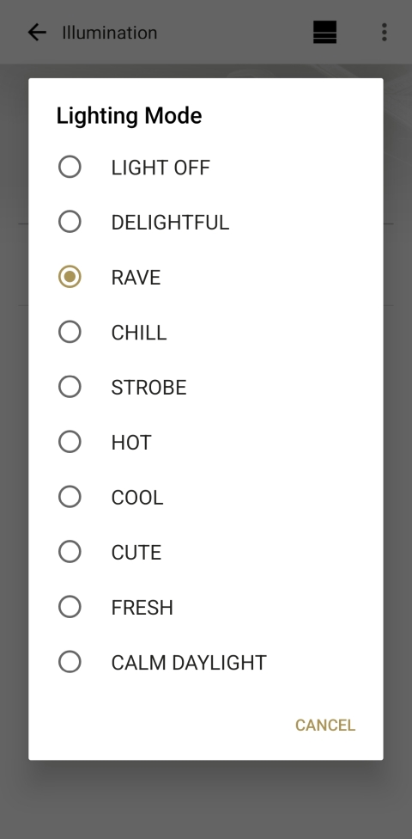The image size is (412, 839).
Task: Select the FRESH radio button
Action: [70, 607]
